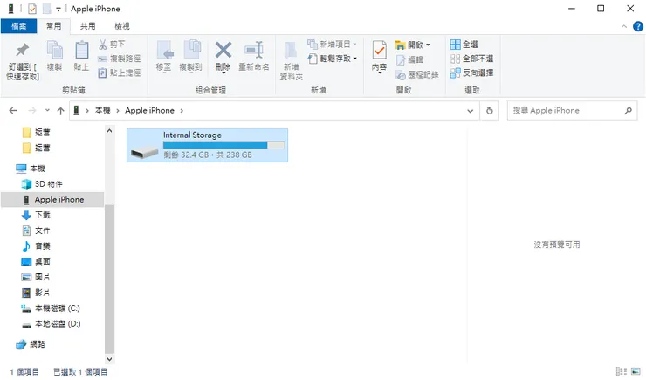Click title bar new folder icon

pyautogui.click(x=46, y=9)
